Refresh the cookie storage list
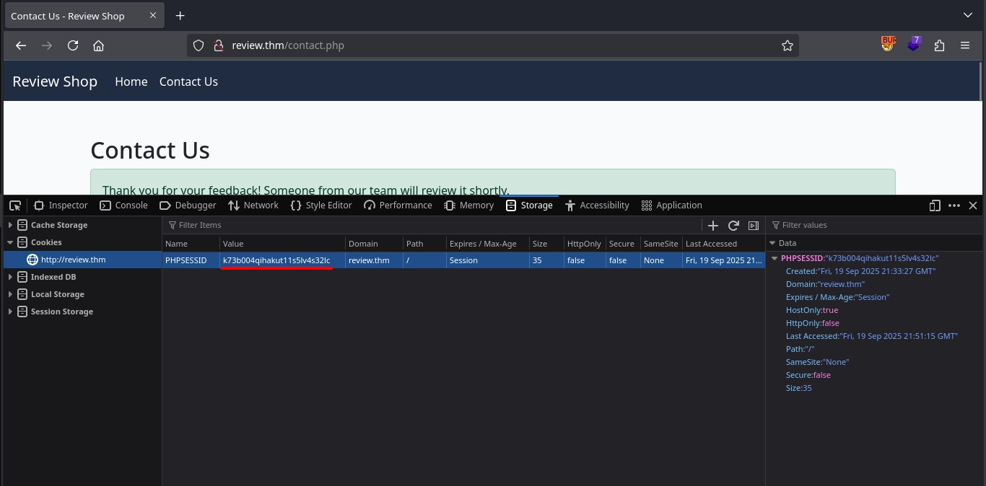Screen dimensions: 986x486 [733, 225]
